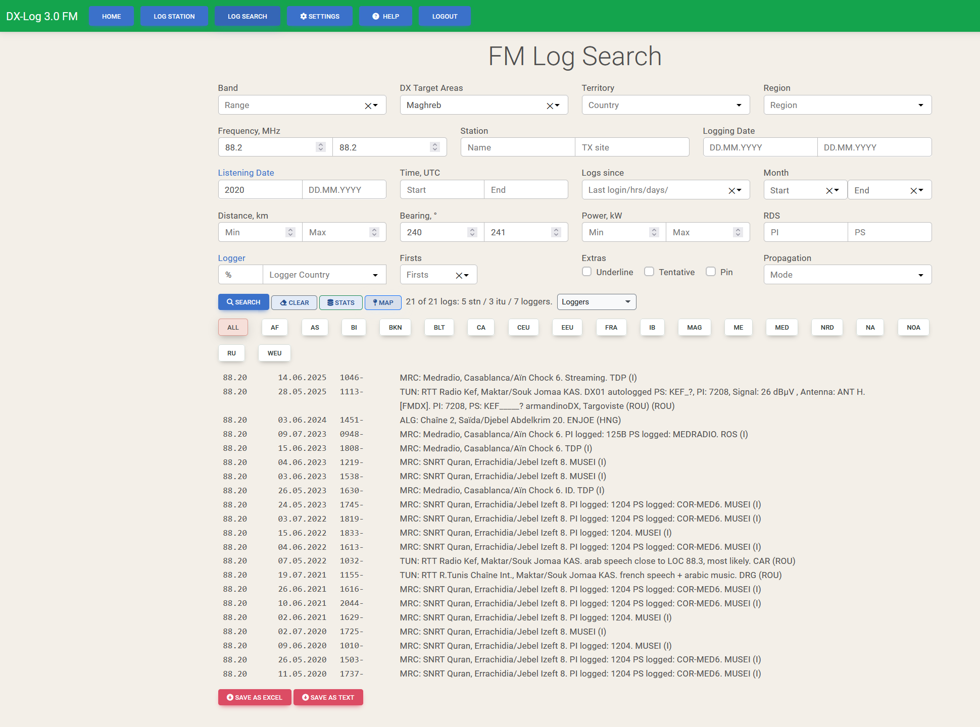Click the Distance Max spinner arrows
The width and height of the screenshot is (980, 727).
[374, 232]
